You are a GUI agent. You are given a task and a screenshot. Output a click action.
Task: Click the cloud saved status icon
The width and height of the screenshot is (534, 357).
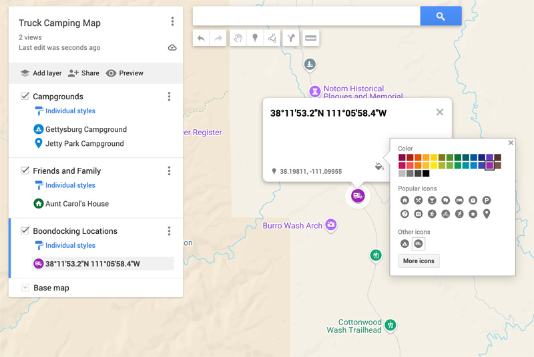pos(172,47)
